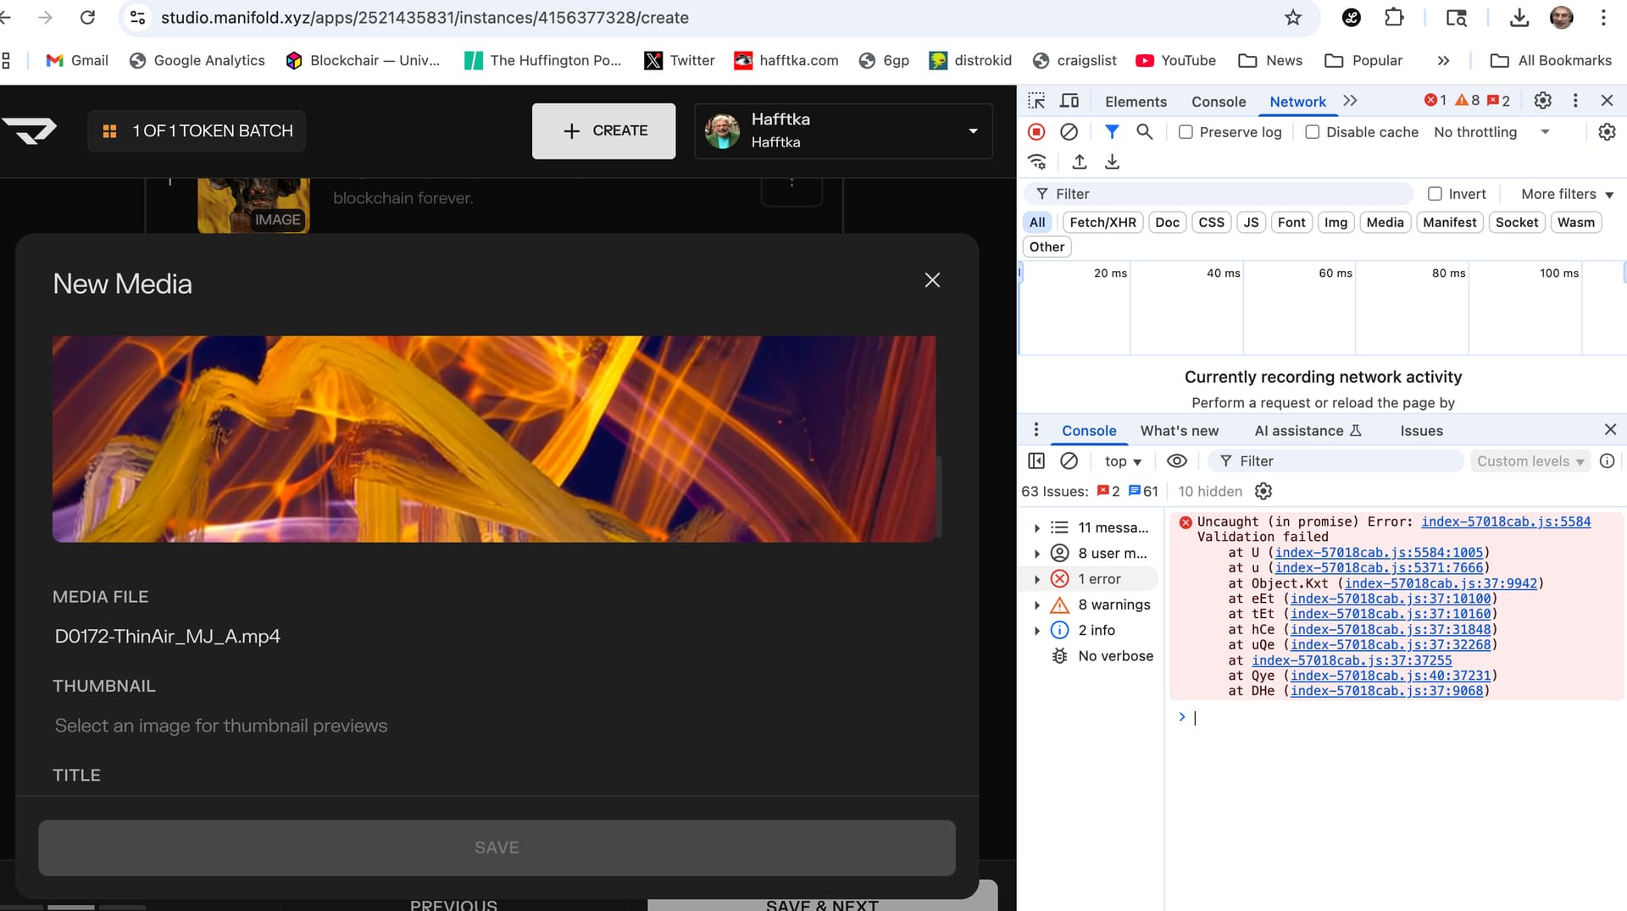The image size is (1627, 911).
Task: Open the console live expression eye icon
Action: click(1176, 461)
